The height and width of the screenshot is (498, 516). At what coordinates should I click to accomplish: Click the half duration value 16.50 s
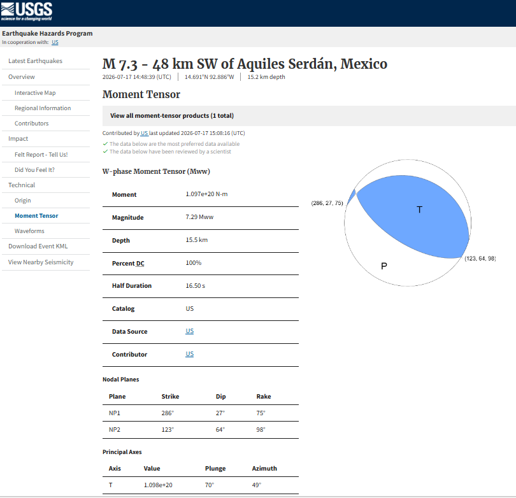(x=196, y=285)
